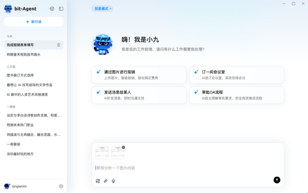Collapse the sidebar with the panel icon

pos(61,9)
